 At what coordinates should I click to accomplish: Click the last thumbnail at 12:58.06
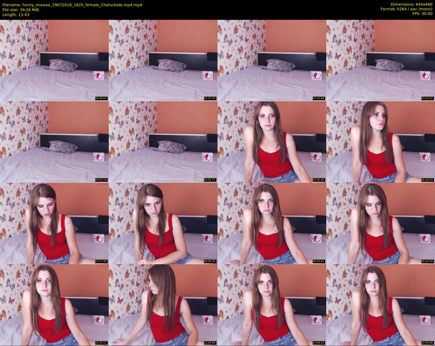(381, 305)
